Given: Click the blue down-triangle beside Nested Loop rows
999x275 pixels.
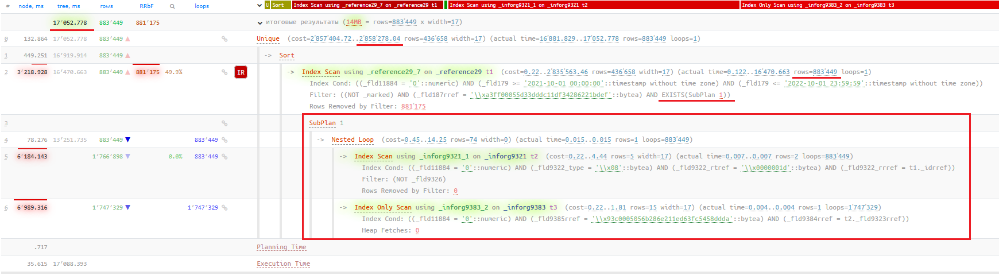Looking at the screenshot, I should tap(127, 140).
